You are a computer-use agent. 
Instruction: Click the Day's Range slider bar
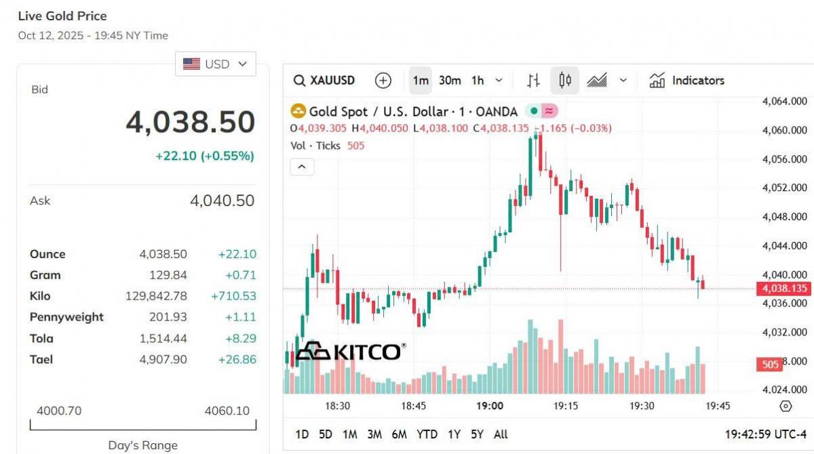tap(142, 427)
